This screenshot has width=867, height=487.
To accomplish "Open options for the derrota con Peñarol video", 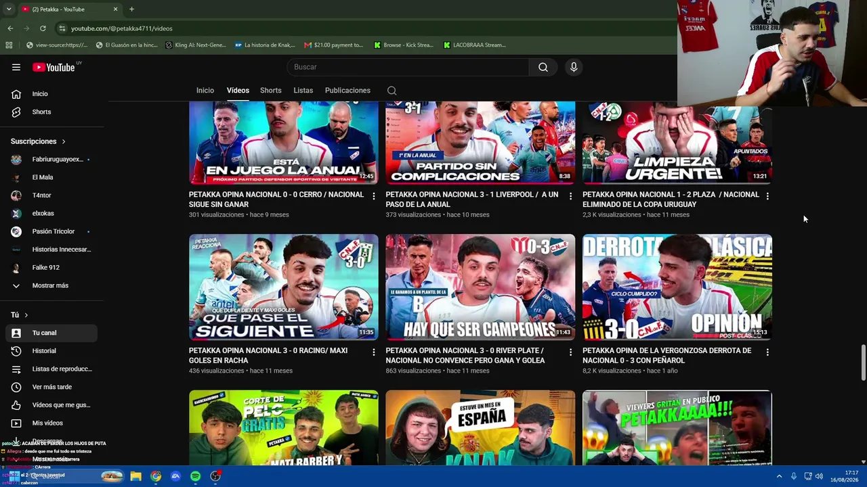I will coord(767,352).
